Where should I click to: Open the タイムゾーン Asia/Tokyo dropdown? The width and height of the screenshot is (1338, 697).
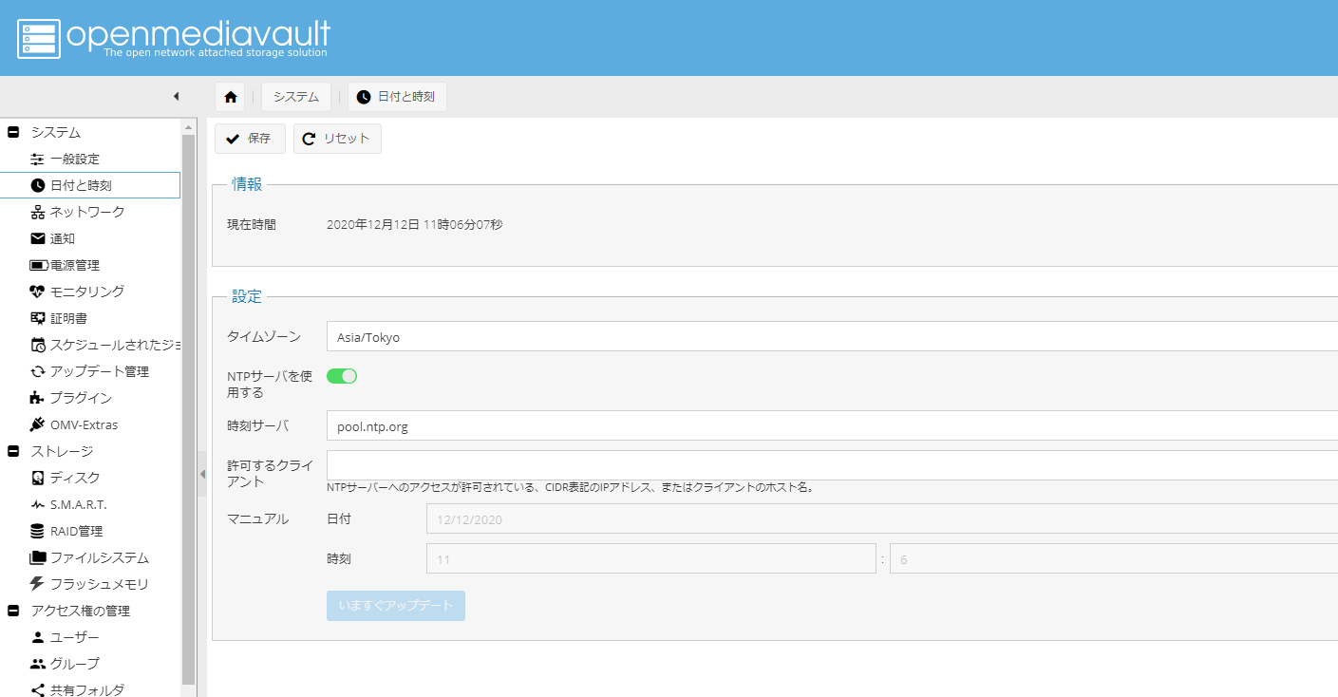click(x=832, y=337)
